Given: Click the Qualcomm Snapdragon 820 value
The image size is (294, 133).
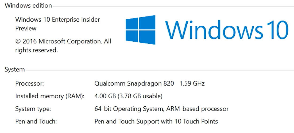Looking at the screenshot, I should (132, 83).
